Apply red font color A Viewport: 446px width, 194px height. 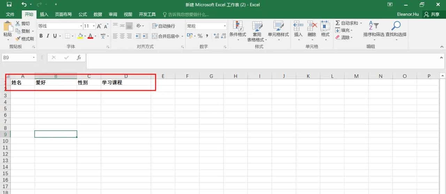click(91, 36)
